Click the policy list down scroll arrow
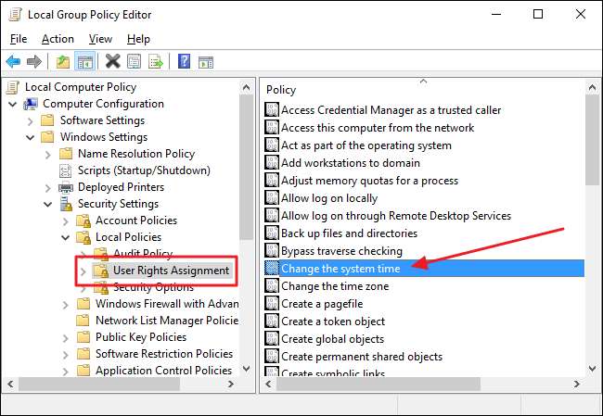This screenshot has width=603, height=416. click(592, 369)
